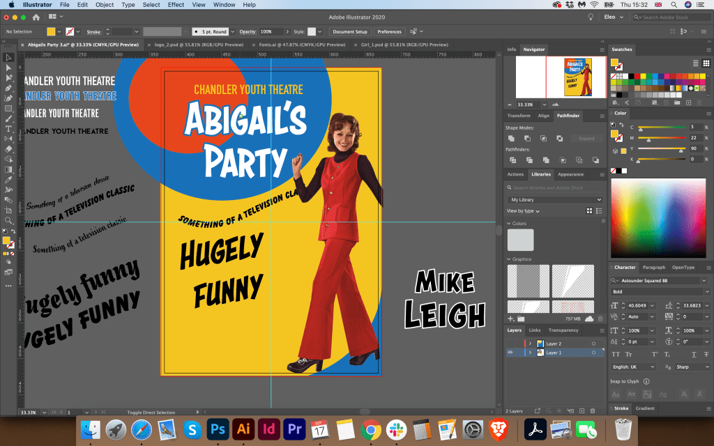Click the Document Setup button
Image resolution: width=714 pixels, height=446 pixels.
click(x=349, y=31)
